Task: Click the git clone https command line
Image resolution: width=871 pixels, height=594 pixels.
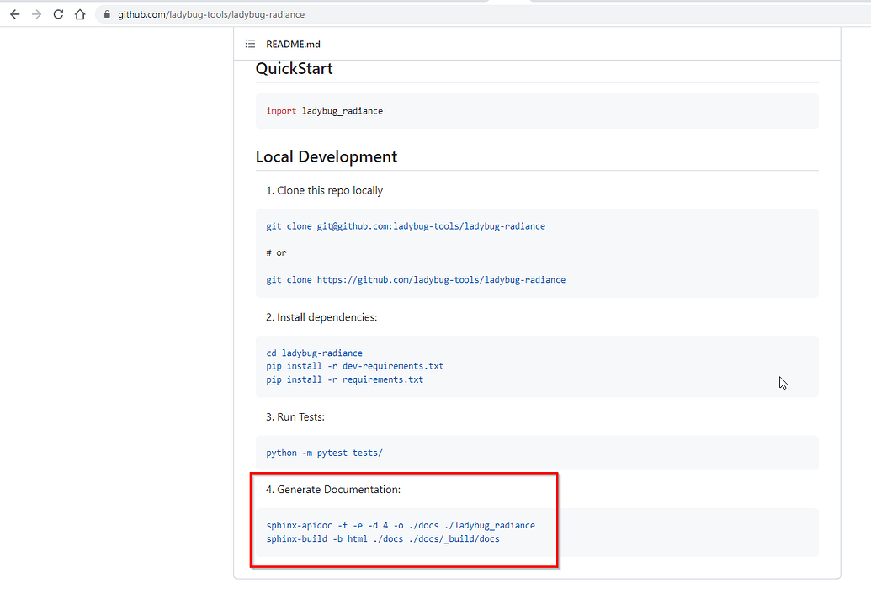Action: click(x=416, y=279)
